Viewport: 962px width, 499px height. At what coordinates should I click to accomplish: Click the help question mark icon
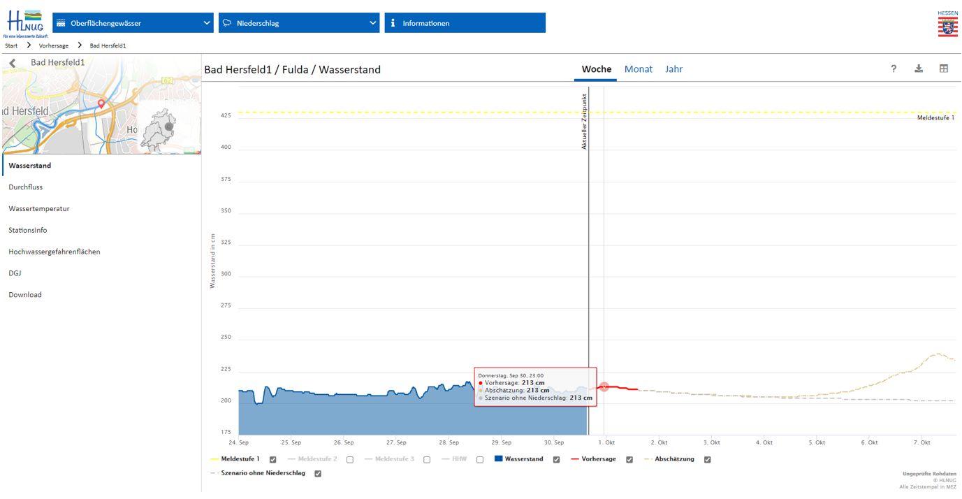coord(894,68)
